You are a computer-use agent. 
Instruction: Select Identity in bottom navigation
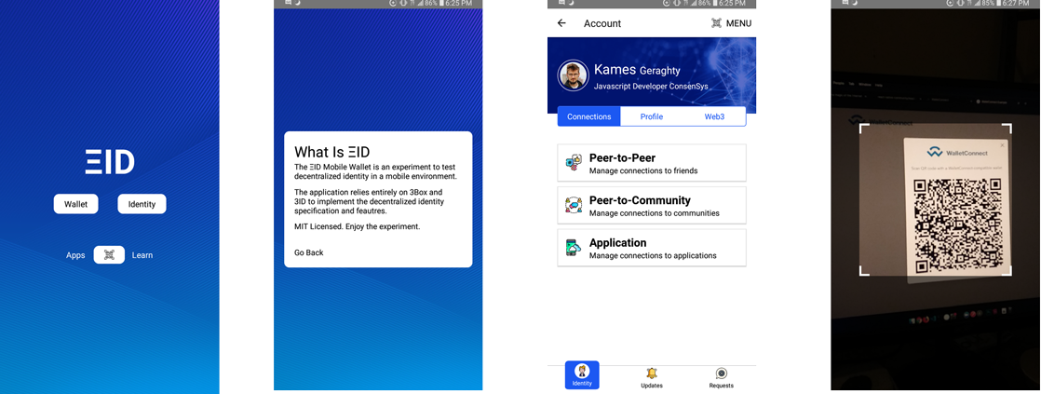click(x=582, y=375)
